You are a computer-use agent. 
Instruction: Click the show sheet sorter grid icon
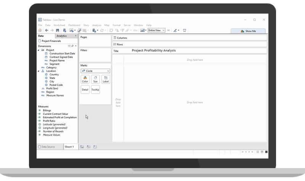click(x=258, y=152)
